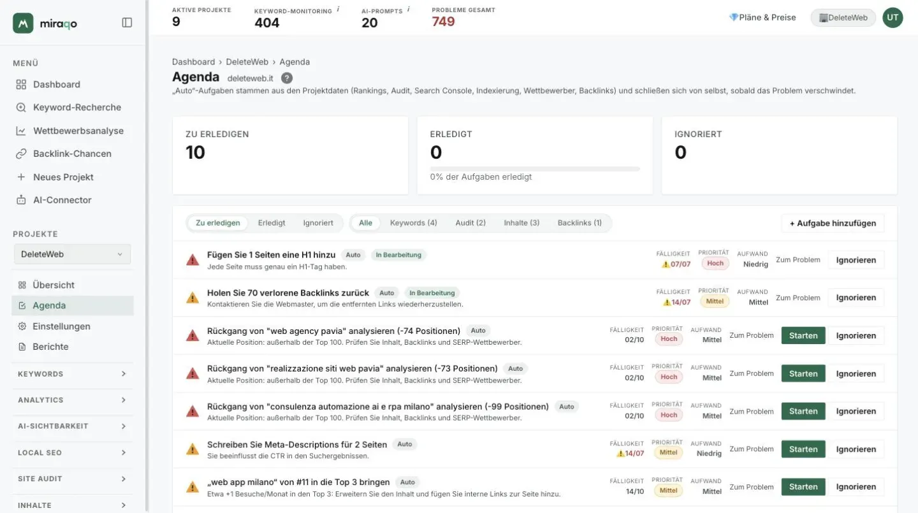Open Pläne & Preise link

pyautogui.click(x=762, y=17)
